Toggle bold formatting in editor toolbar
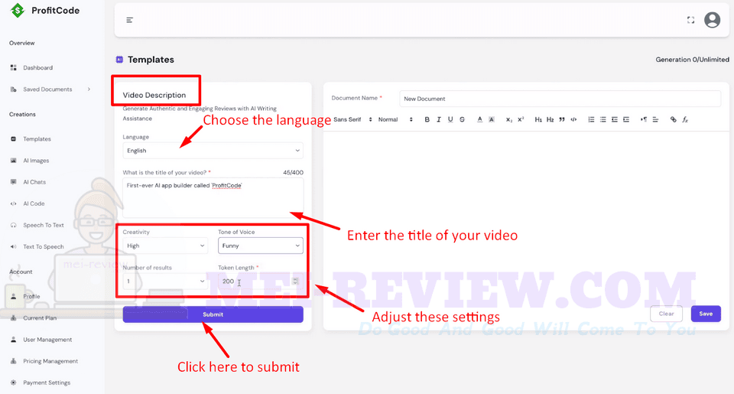 [x=427, y=119]
